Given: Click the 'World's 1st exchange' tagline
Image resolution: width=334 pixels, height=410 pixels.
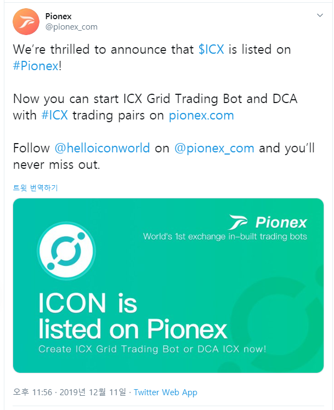Looking at the screenshot, I should [225, 236].
